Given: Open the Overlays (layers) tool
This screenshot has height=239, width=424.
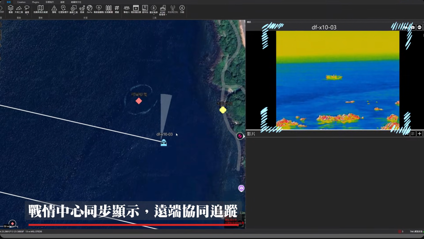Looking at the screenshot, I should click(x=11, y=9).
